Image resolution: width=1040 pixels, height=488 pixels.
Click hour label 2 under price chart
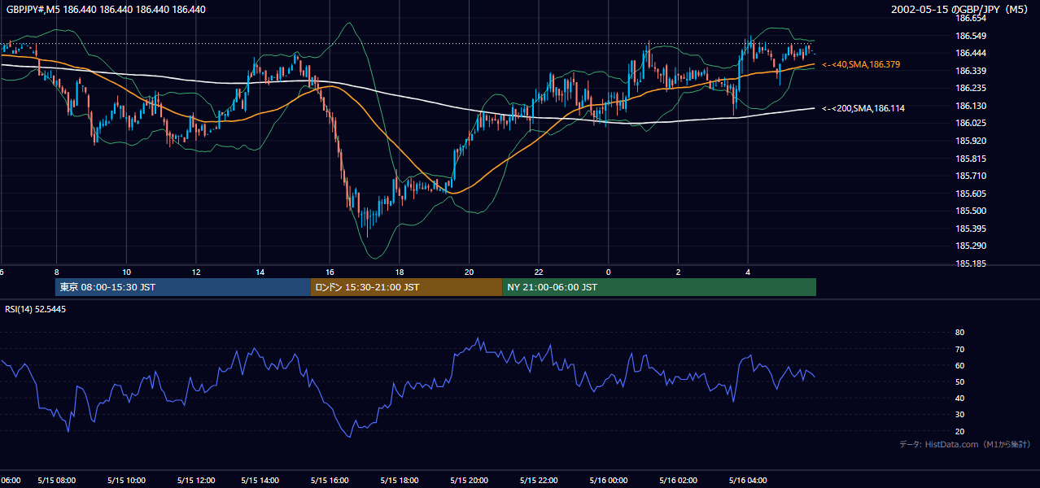(678, 272)
